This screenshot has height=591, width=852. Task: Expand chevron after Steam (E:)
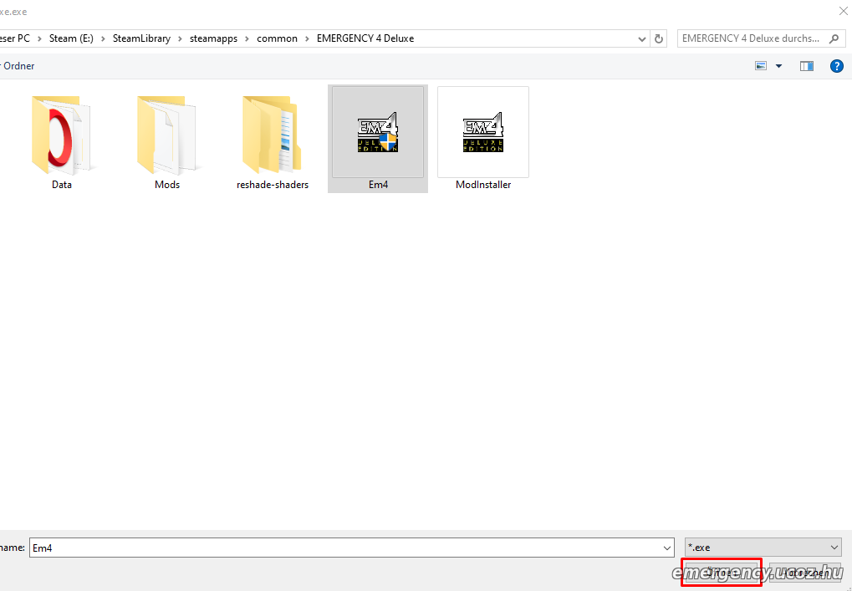(x=103, y=38)
